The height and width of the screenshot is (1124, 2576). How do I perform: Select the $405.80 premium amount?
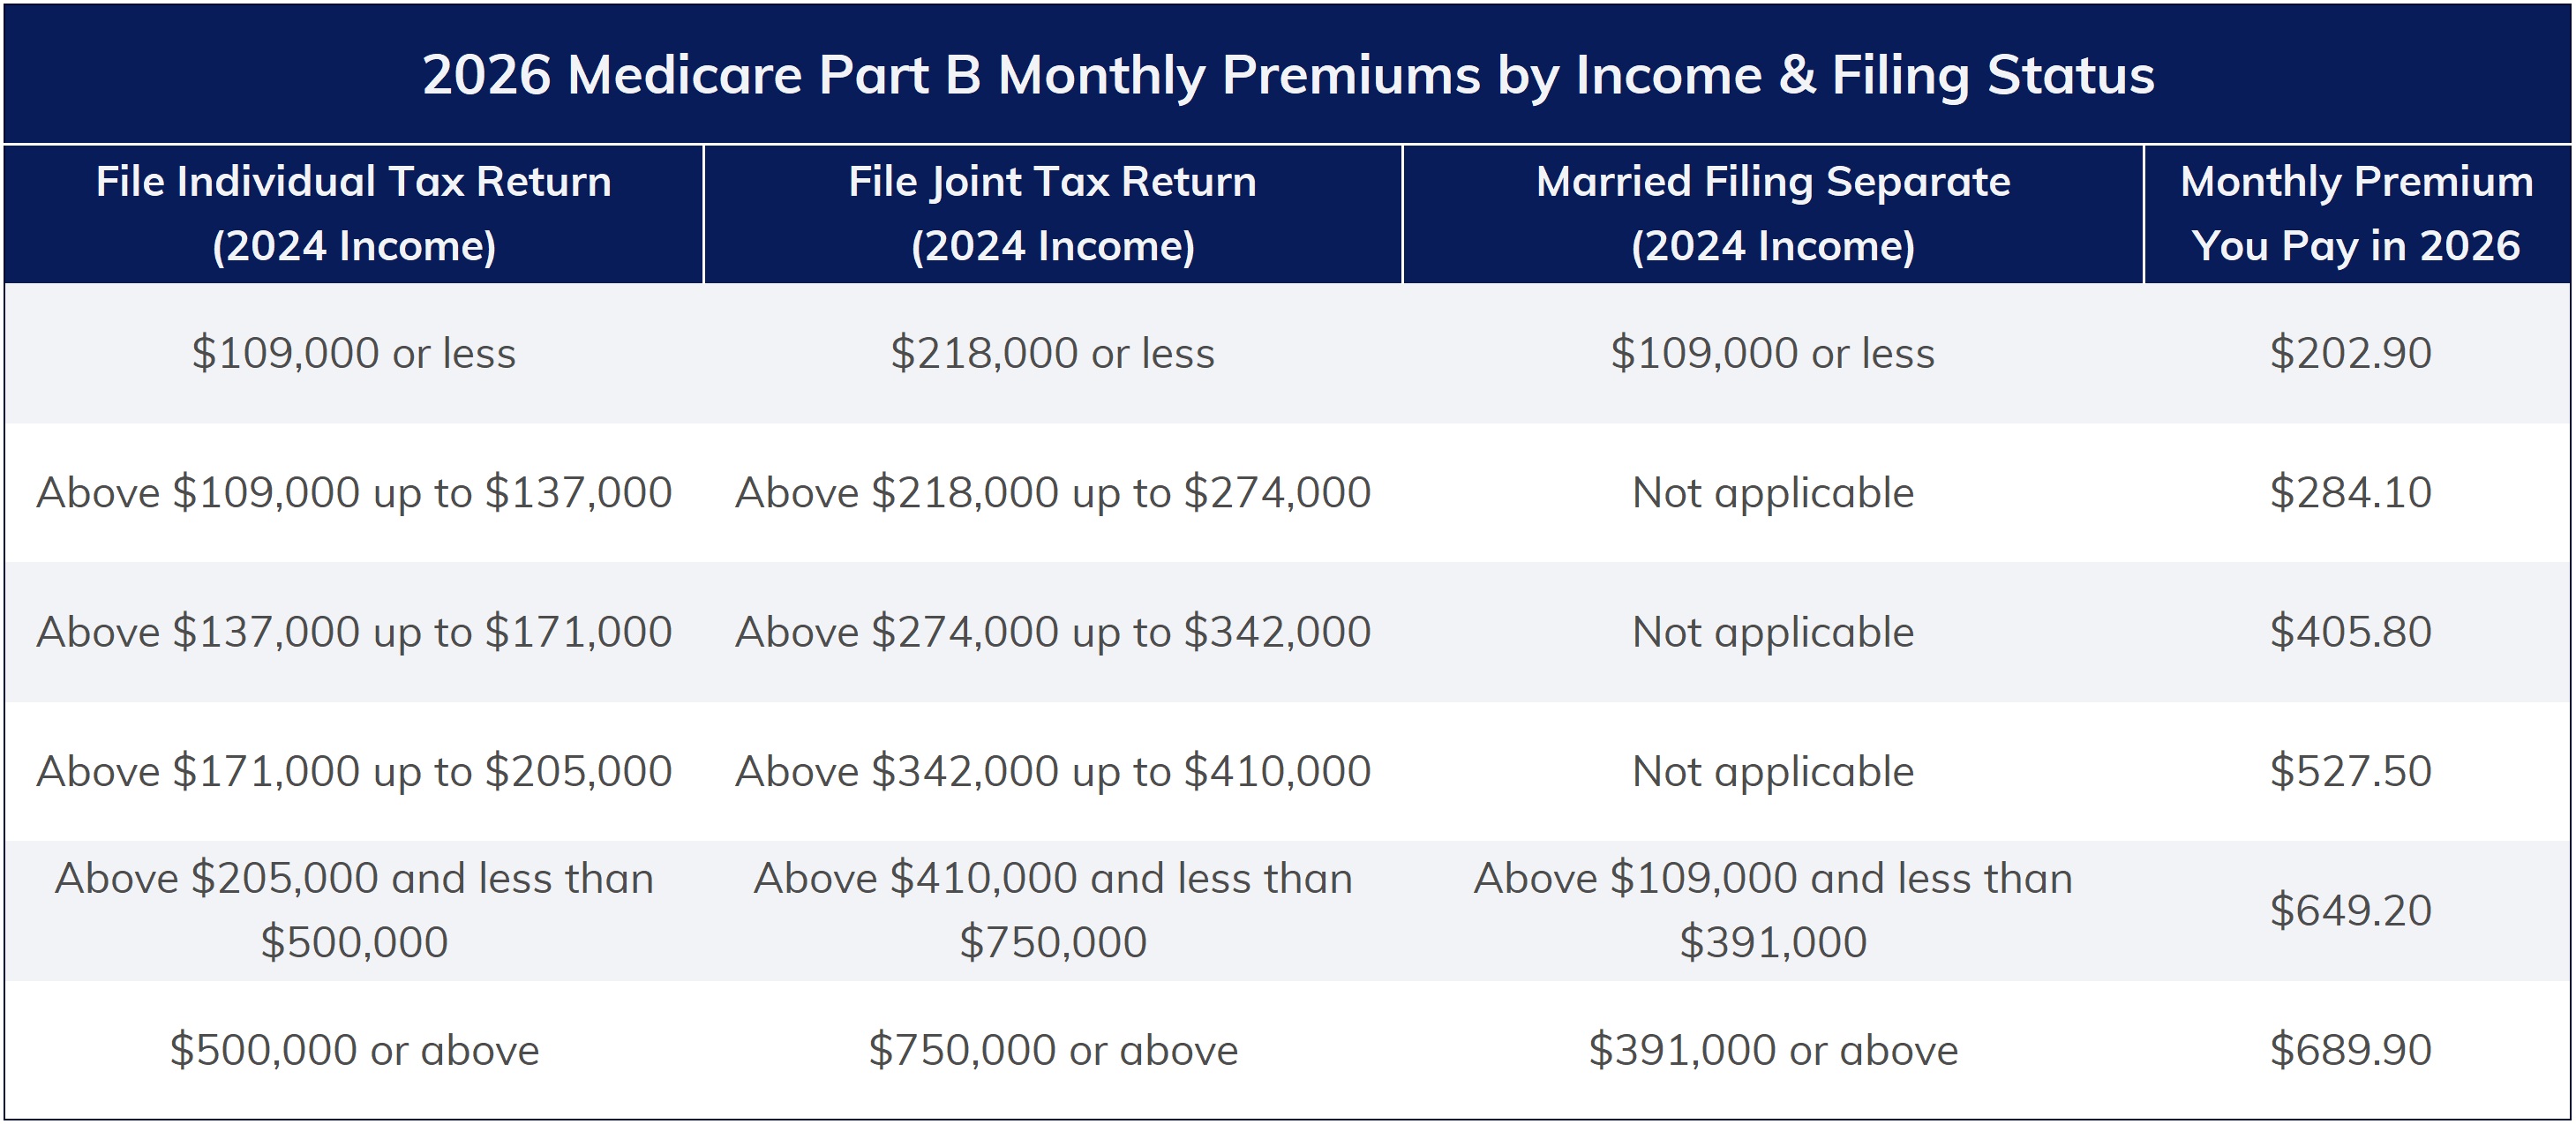pyautogui.click(x=2350, y=632)
